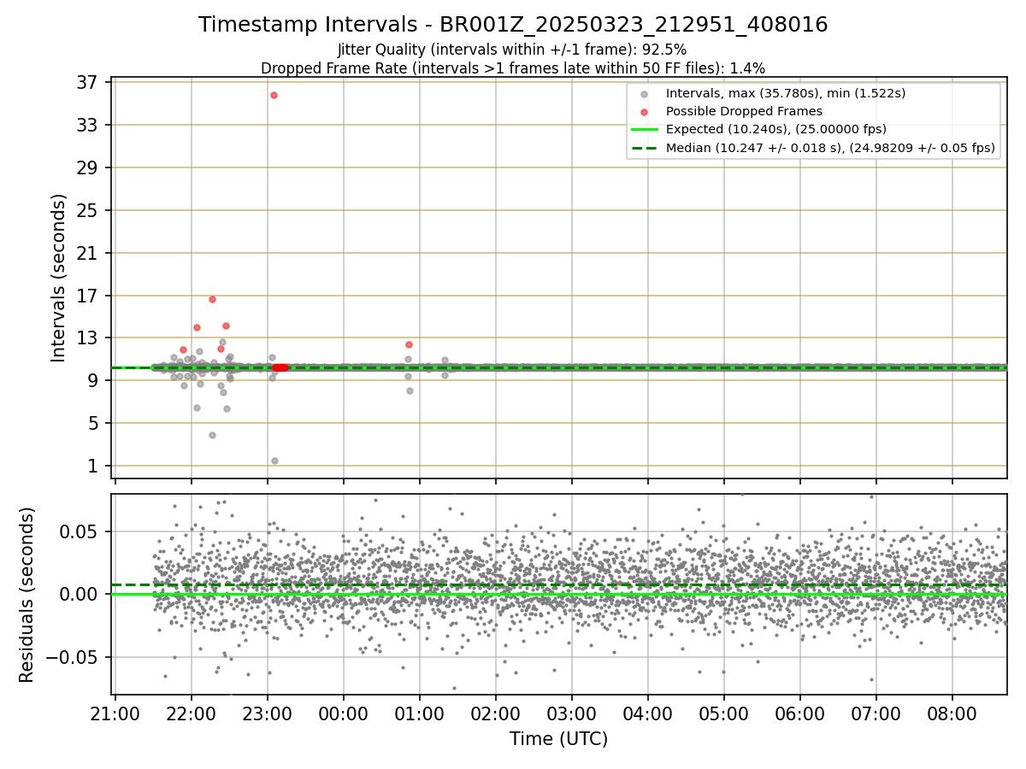Image resolution: width=1026 pixels, height=769 pixels.
Task: Click the red dropped-frame point near 36 seconds
Action: pos(274,95)
